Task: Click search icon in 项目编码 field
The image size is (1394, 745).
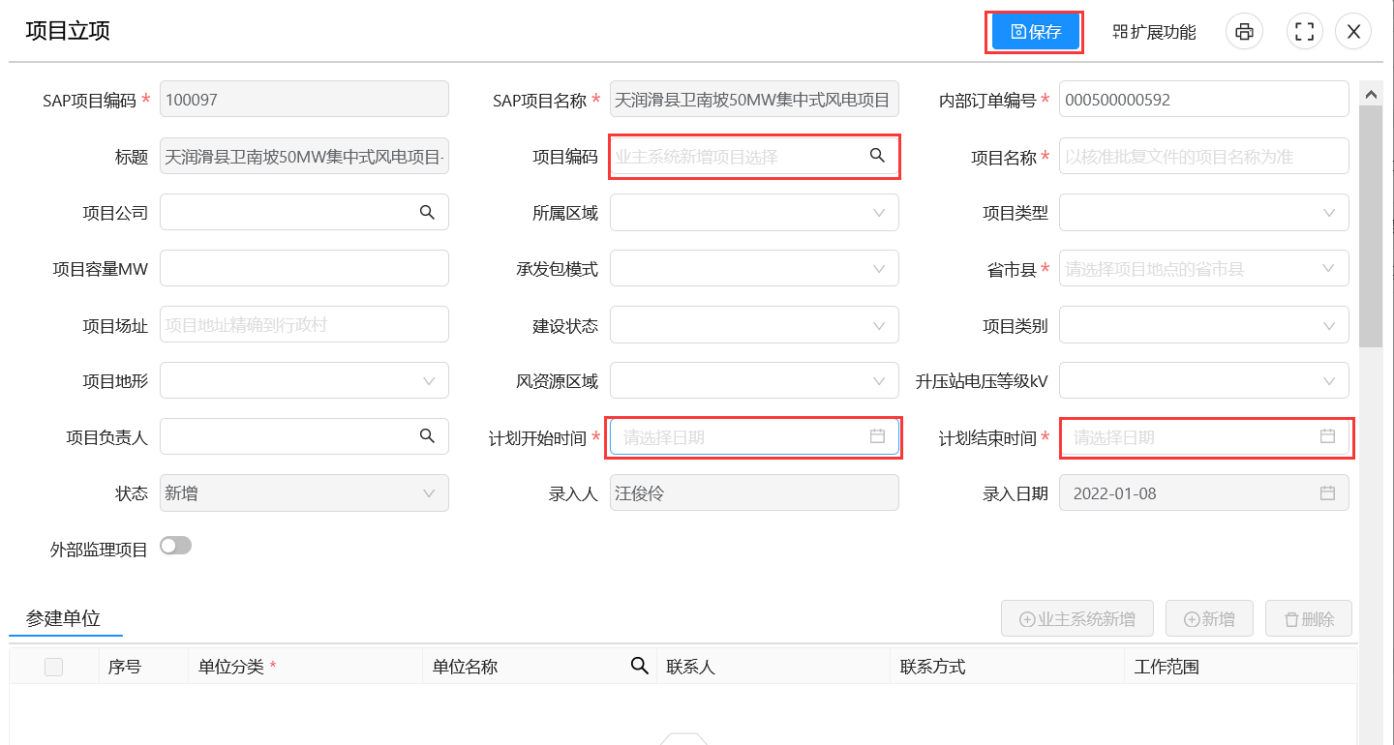Action: coord(877,155)
